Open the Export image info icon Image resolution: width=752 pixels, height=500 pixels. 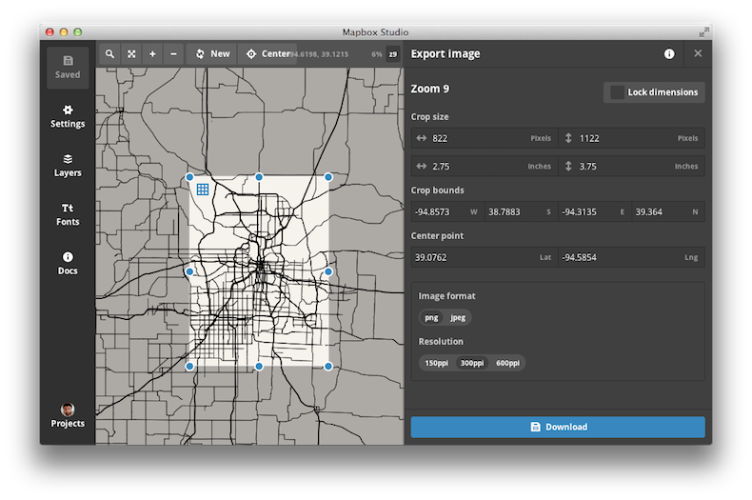click(x=669, y=53)
